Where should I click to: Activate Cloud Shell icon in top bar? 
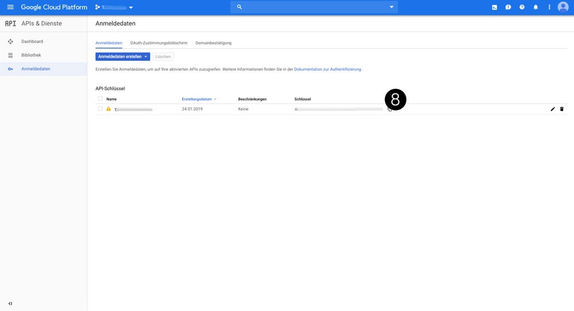pos(494,7)
